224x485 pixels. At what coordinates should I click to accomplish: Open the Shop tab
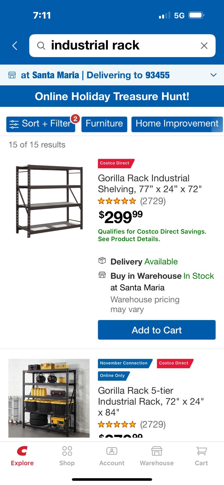[67, 455]
